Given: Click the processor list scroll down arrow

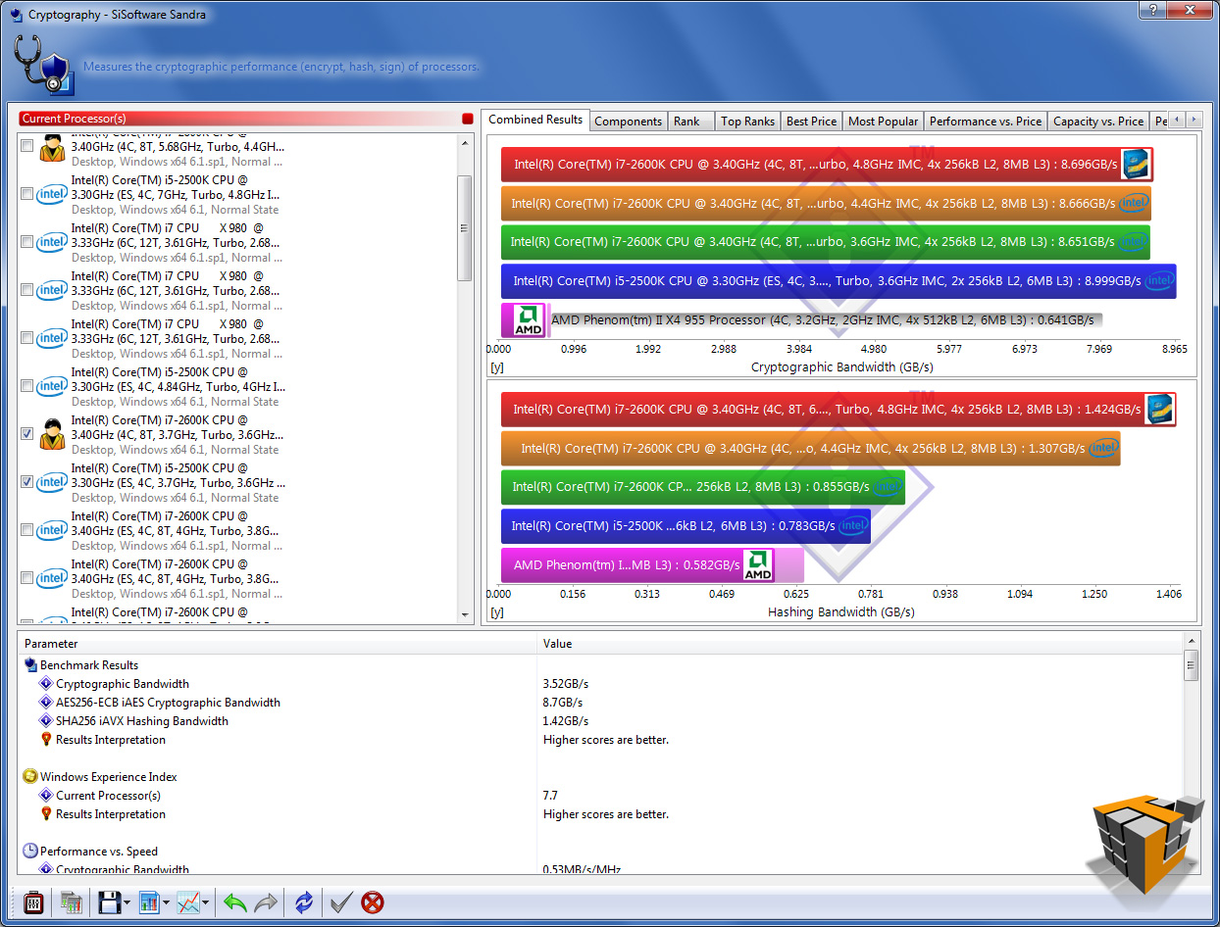Looking at the screenshot, I should point(466,614).
